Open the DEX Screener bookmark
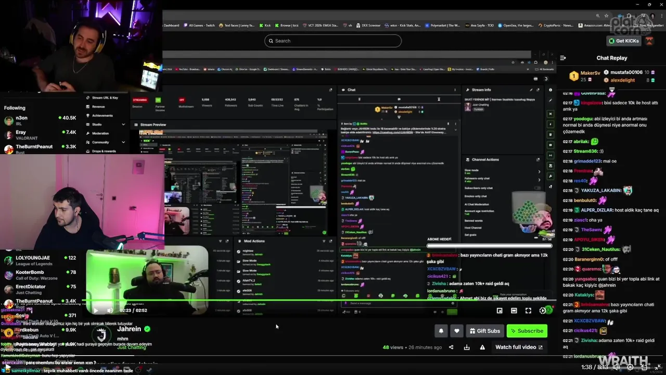 coord(368,25)
